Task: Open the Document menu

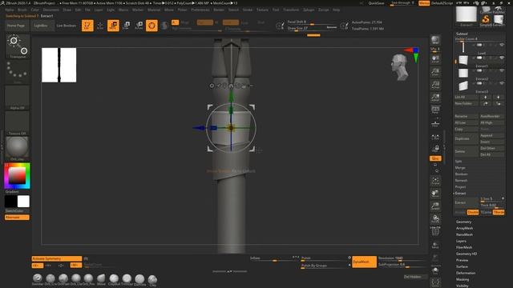Action: tap(51, 10)
